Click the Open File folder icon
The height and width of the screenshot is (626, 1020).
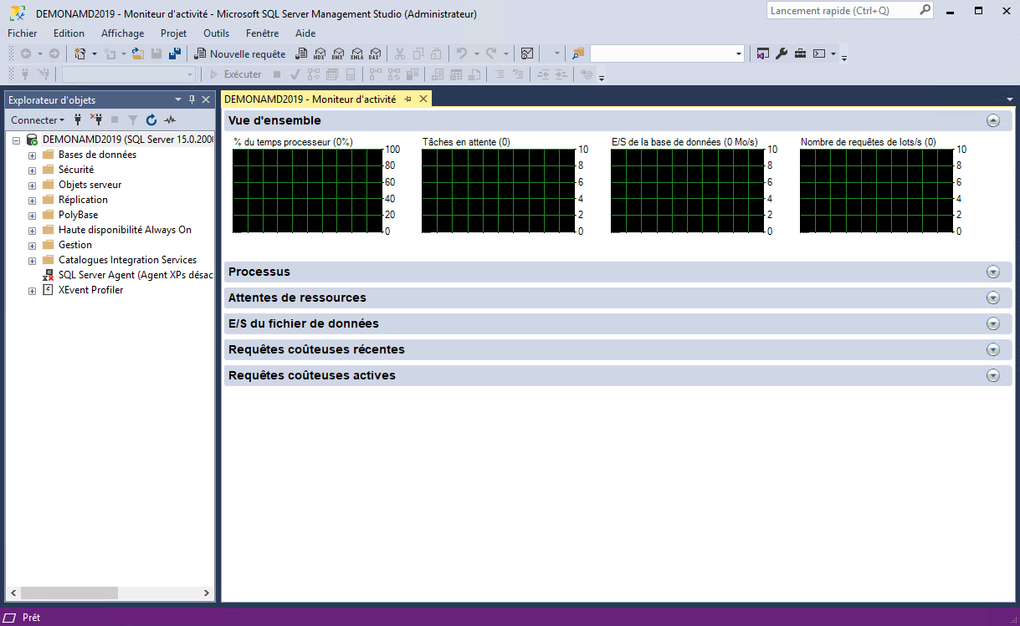point(138,53)
